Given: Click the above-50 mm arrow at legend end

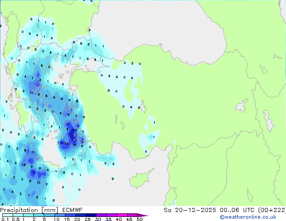Looking at the screenshot, I should [143, 215].
